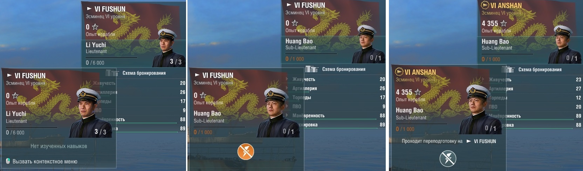Click the star beside 4 355 on the retraining tooltip
This screenshot has width=583, height=171.
pos(418,92)
